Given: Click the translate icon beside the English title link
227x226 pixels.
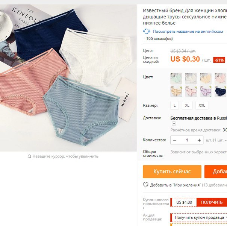Looking at the screenshot, I should pyautogui.click(x=147, y=32).
